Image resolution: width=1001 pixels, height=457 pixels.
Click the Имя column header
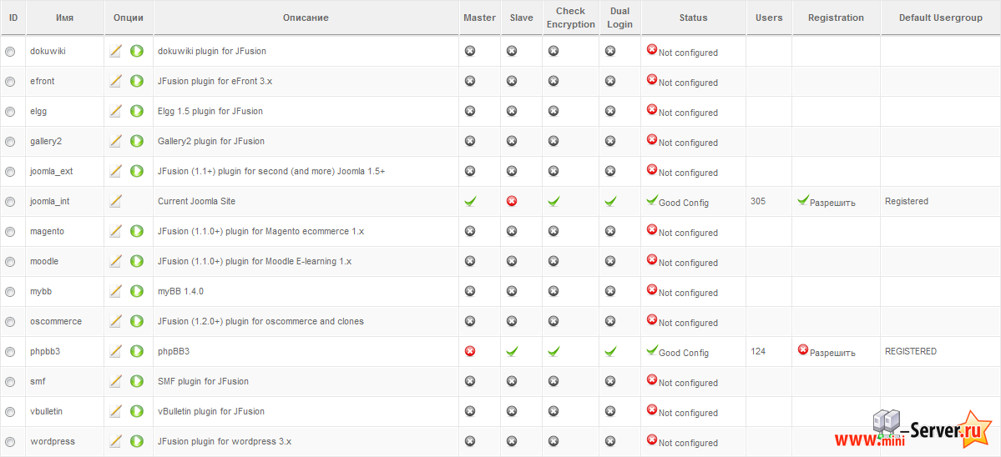[x=64, y=18]
